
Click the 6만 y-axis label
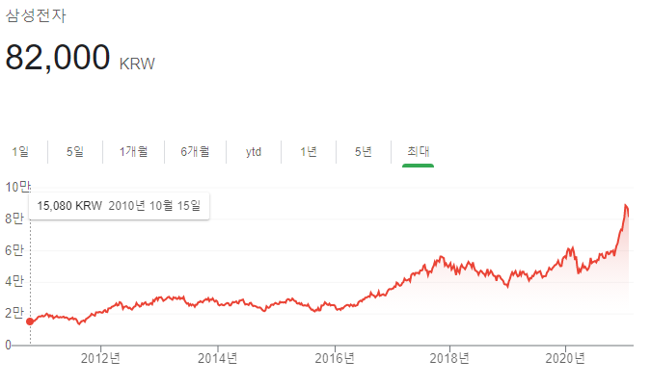[x=14, y=250]
